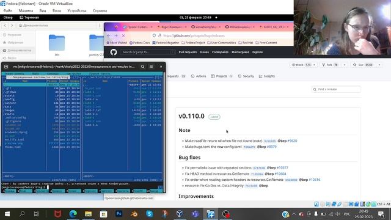
Task: Click the Find a release search field
Action: (x=336, y=89)
